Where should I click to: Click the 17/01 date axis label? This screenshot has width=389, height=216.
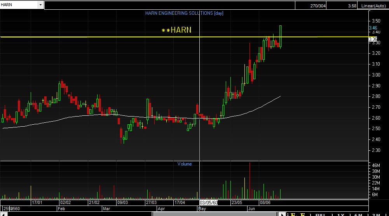point(37,203)
